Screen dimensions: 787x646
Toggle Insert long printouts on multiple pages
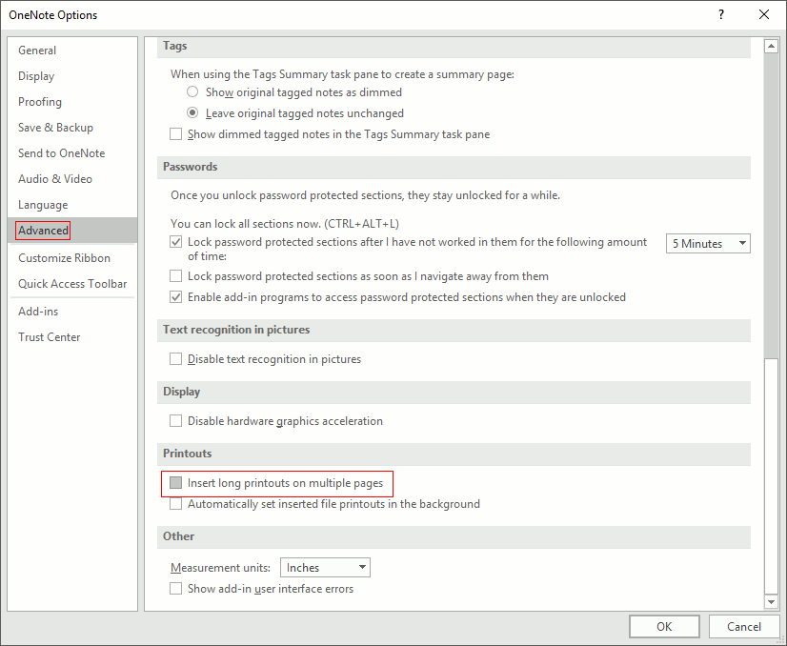click(x=175, y=483)
